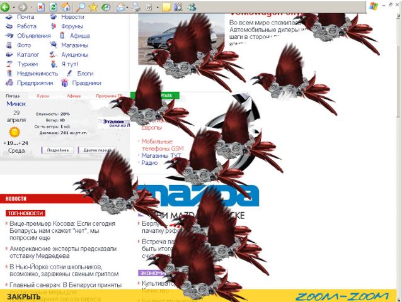This screenshot has height=302, width=402.
Task: Open the Фото link
Action: click(24, 45)
